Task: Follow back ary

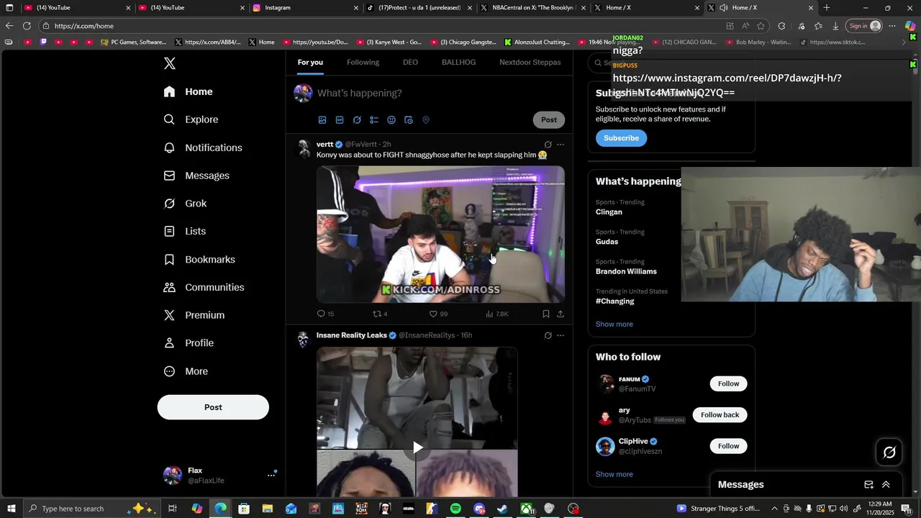Action: 720,414
